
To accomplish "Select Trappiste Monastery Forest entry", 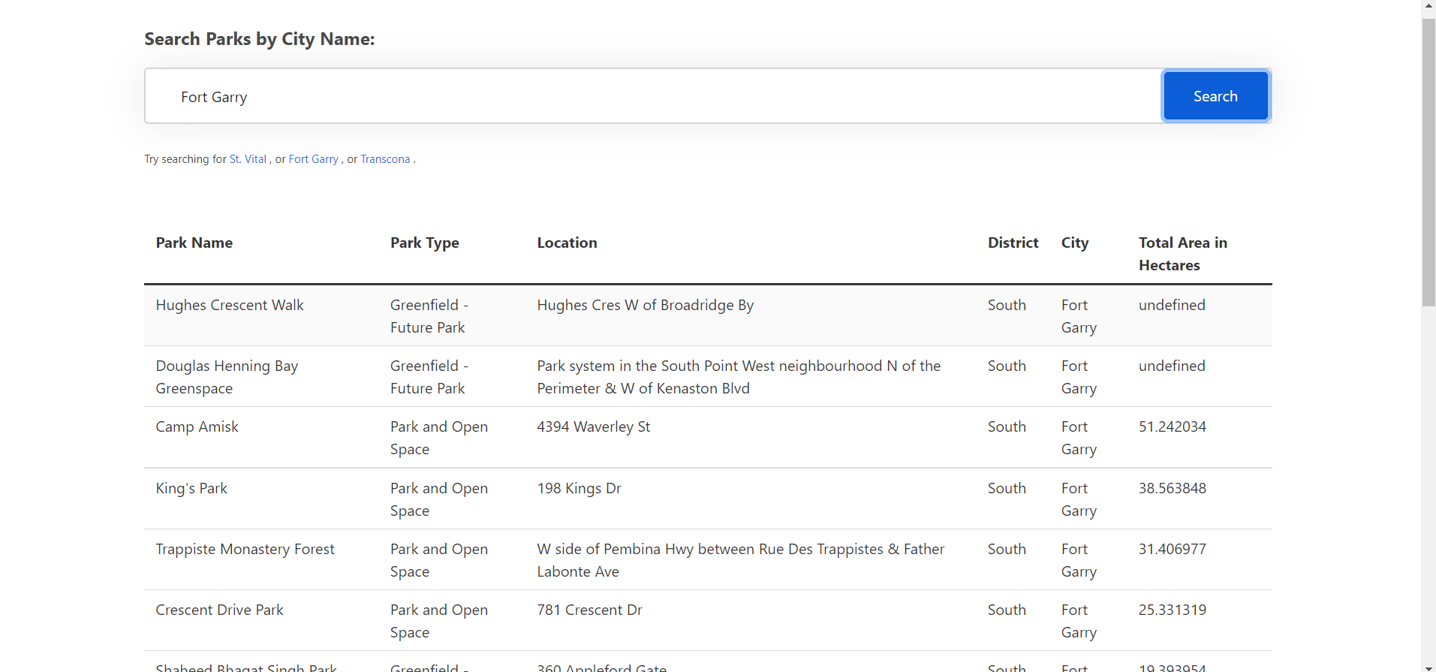I will pos(245,549).
